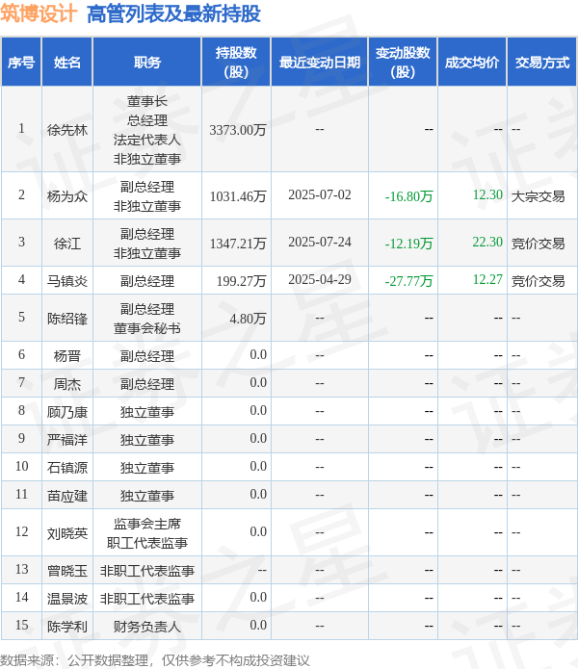Select the name 杨为众
This screenshot has height=669, width=578.
pos(67,196)
